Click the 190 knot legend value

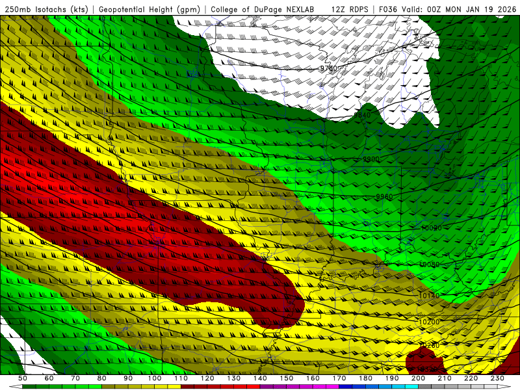click(392, 378)
